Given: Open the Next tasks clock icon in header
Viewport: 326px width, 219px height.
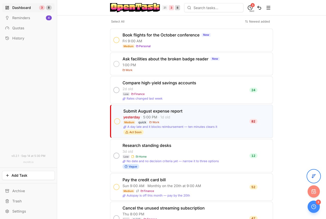Looking at the screenshot, I should [x=250, y=8].
